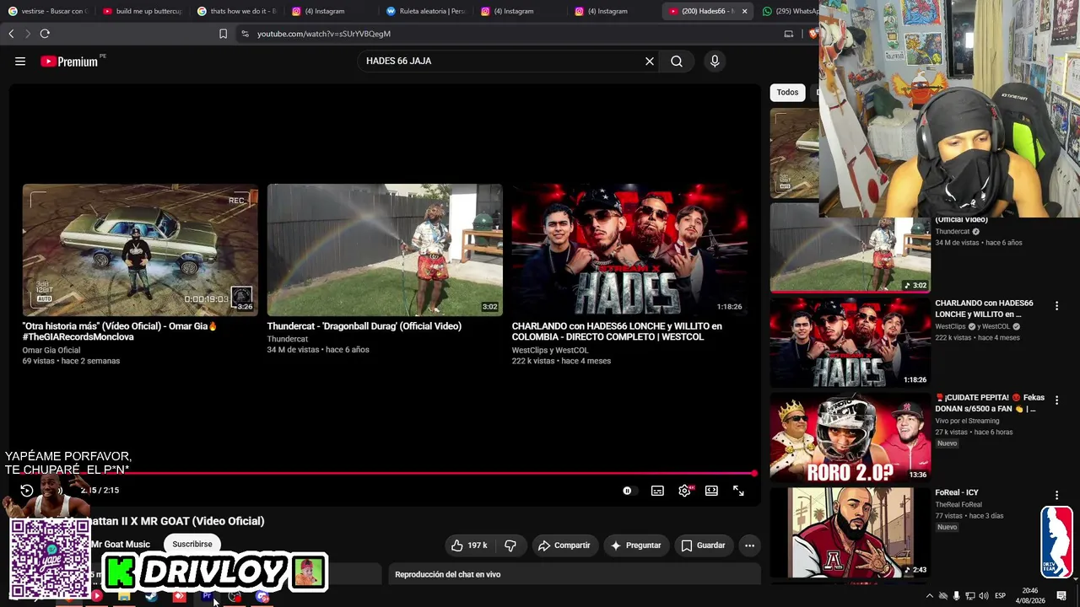
Task: Save the video with Guardar
Action: 703,545
